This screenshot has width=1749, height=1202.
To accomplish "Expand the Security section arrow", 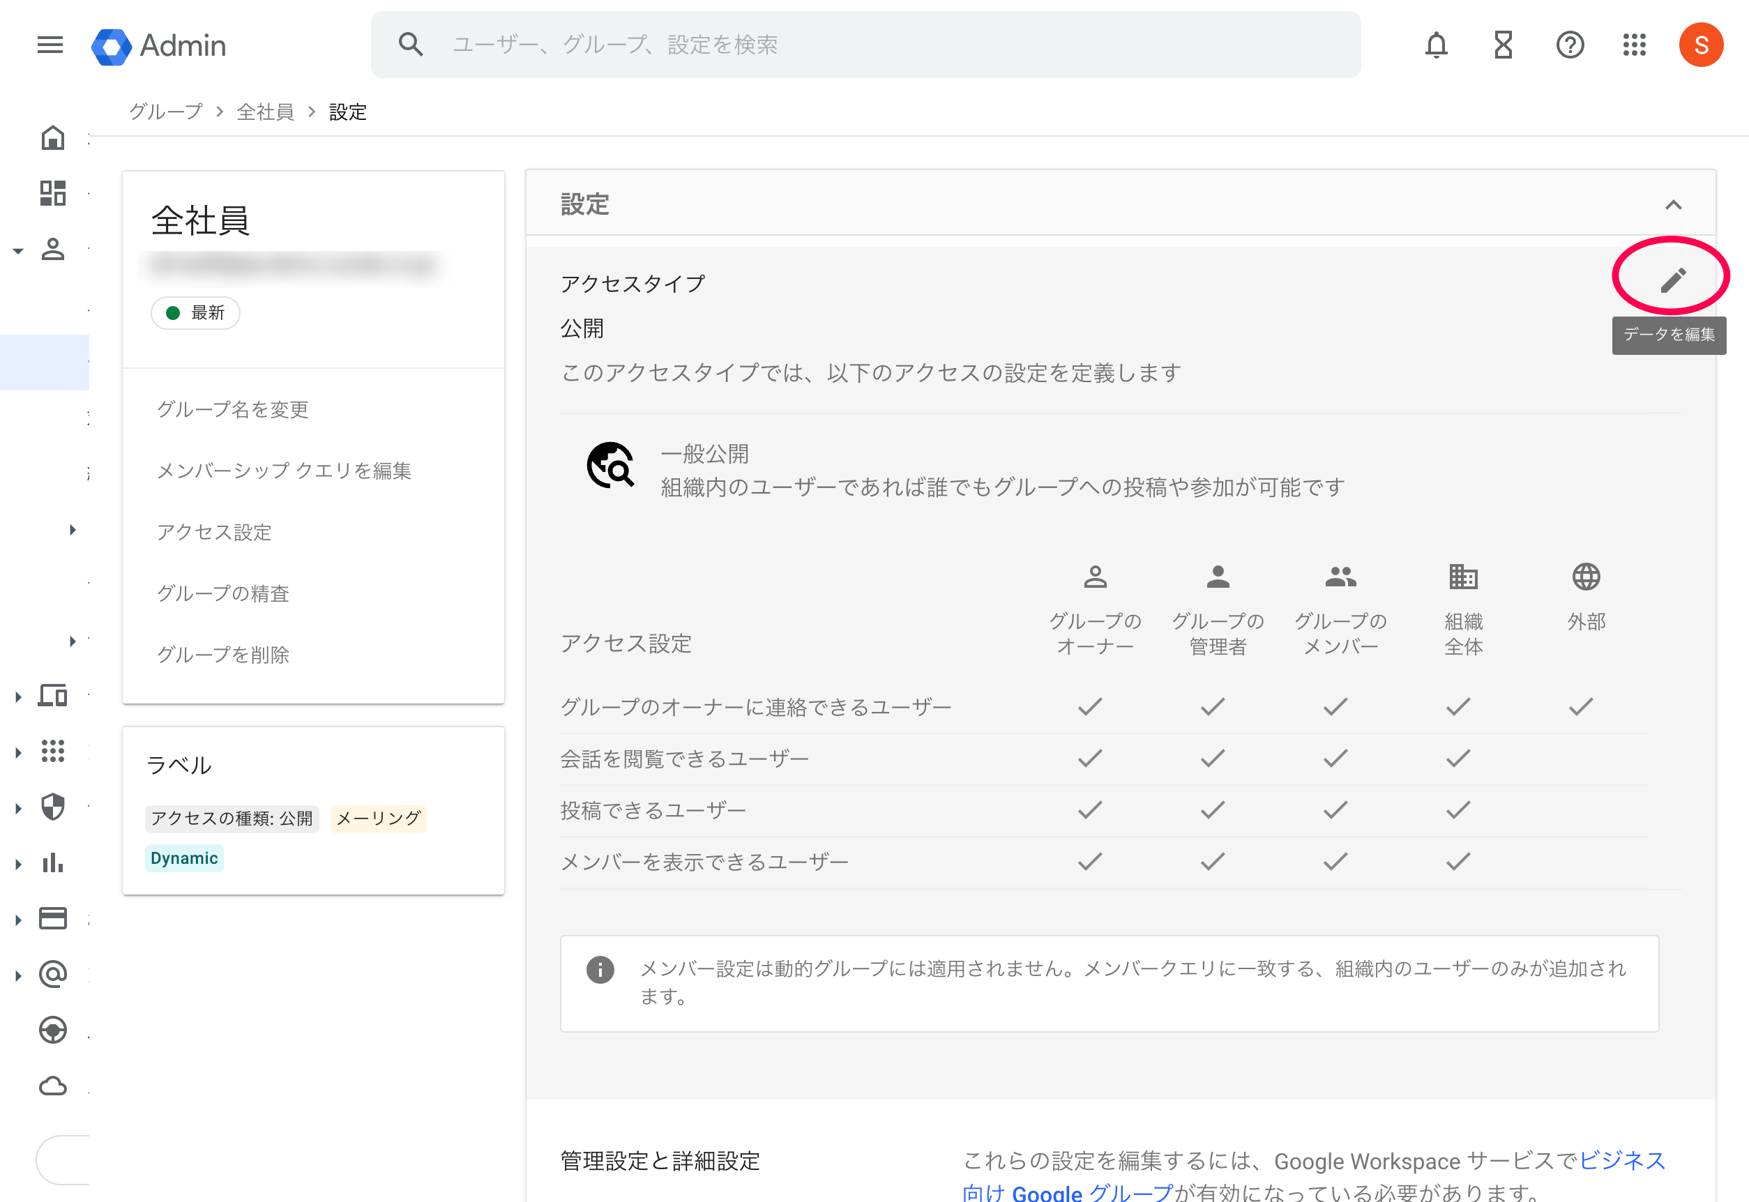I will click(18, 808).
